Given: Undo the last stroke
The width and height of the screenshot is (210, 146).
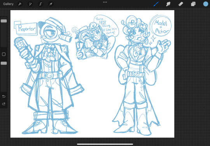Looking at the screenshot, I should (4, 97).
